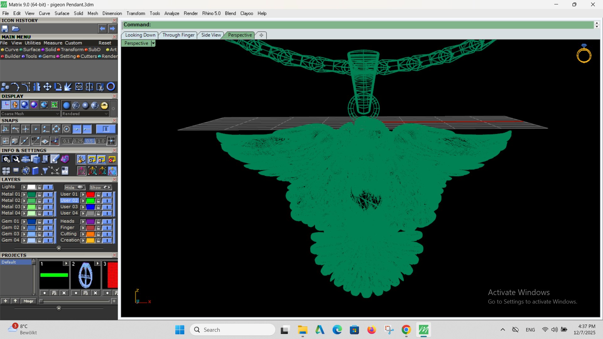
Task: Click the red color swatch of User 01
Action: pyautogui.click(x=90, y=195)
